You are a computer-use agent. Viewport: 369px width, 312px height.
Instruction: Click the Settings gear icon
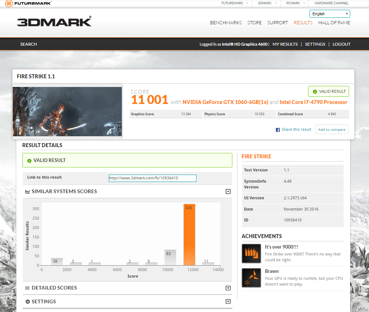[x=28, y=301]
